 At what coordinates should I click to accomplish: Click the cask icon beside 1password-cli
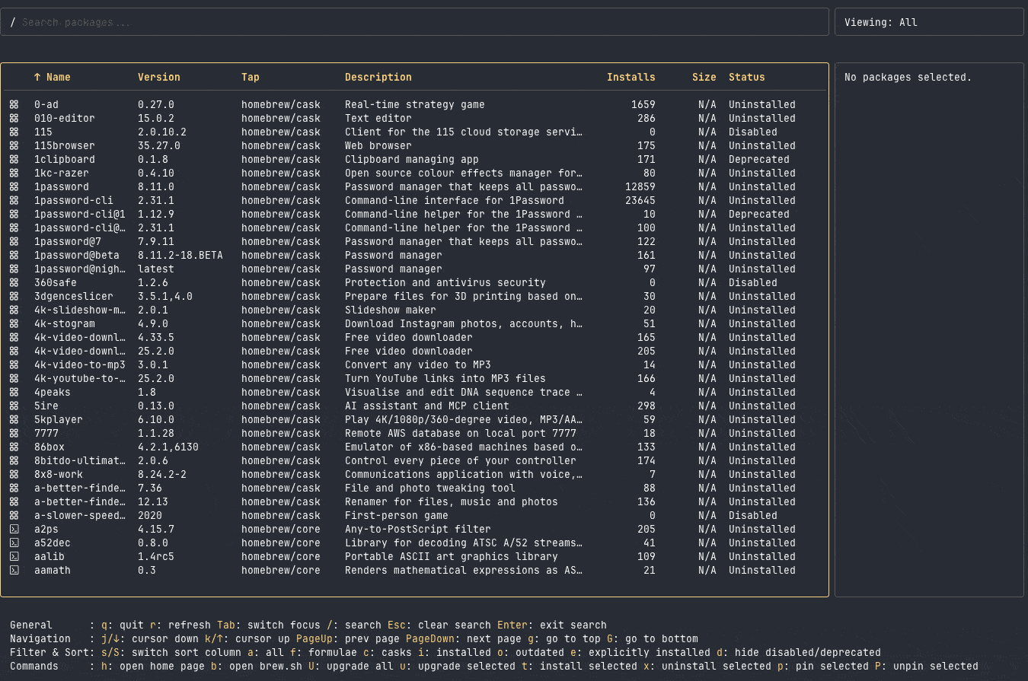click(14, 200)
